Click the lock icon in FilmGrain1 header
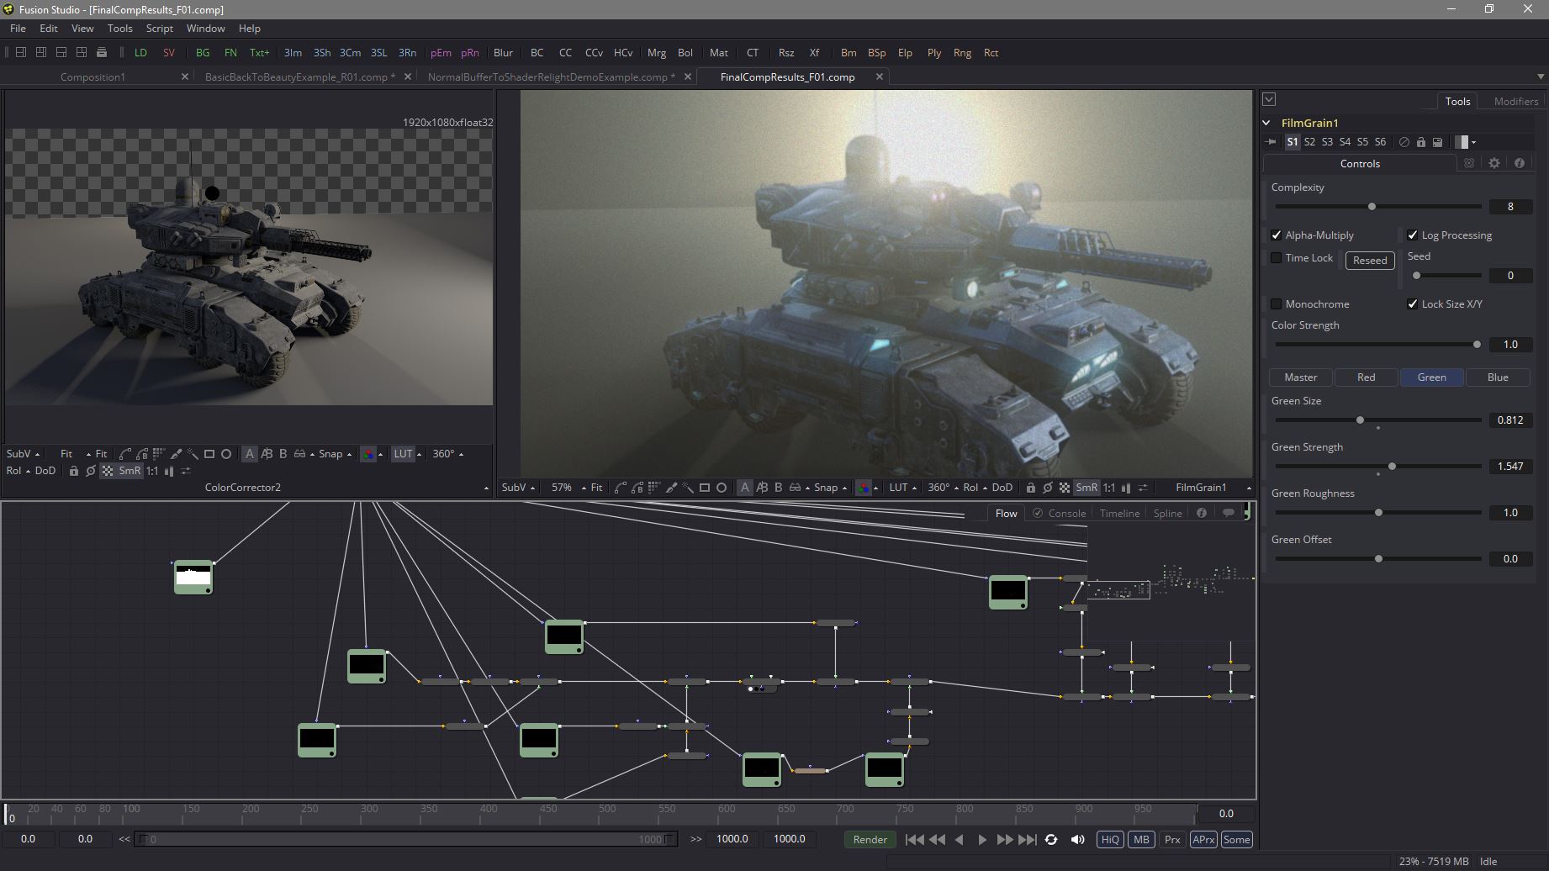1549x871 pixels. tap(1420, 142)
